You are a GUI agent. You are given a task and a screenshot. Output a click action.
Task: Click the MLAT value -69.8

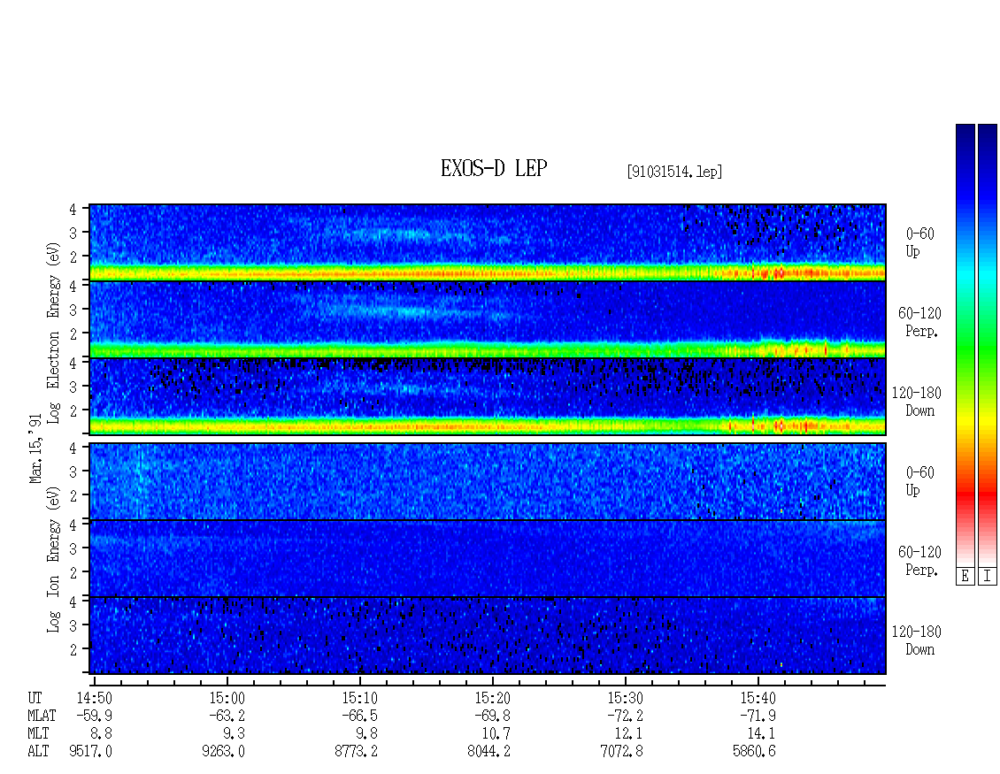[492, 716]
